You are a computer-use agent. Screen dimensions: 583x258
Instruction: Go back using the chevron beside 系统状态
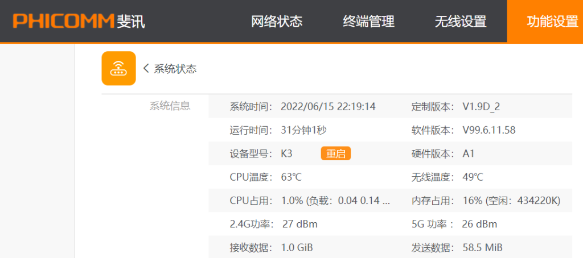[x=146, y=69]
